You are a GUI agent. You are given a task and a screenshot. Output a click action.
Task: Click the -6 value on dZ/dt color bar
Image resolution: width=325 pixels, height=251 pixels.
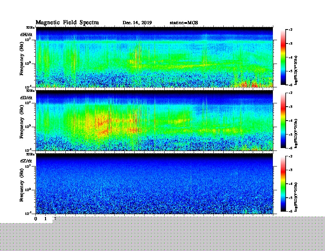(291, 211)
